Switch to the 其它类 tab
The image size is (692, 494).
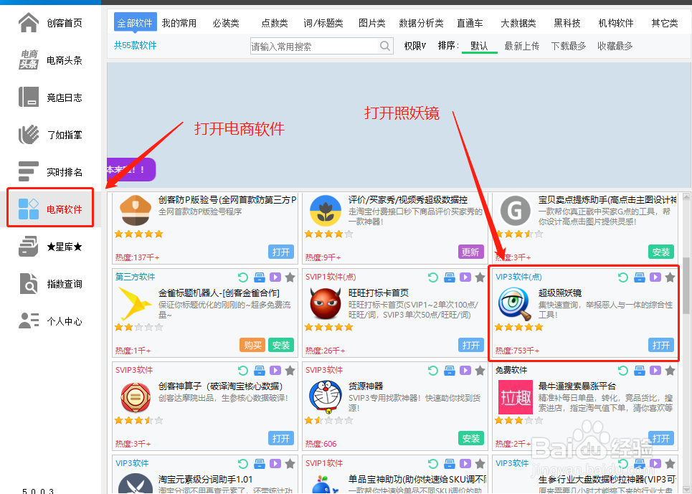(665, 23)
